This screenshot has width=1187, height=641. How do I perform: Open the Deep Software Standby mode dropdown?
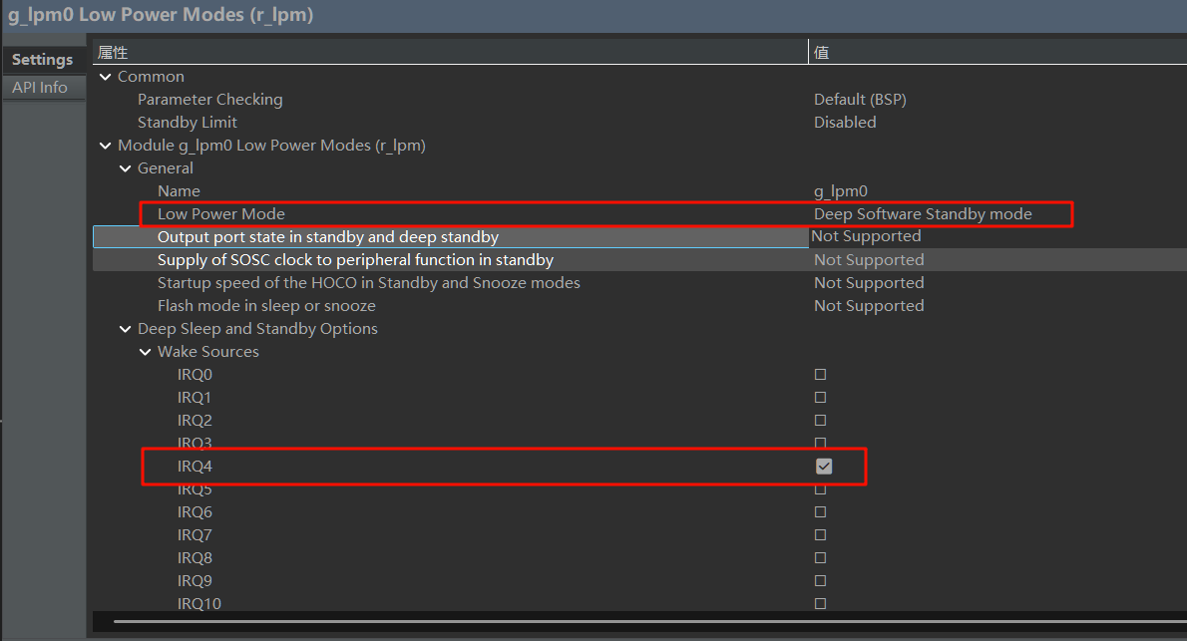coord(923,214)
